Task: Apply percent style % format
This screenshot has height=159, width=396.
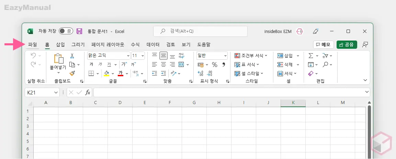Action: (214, 65)
